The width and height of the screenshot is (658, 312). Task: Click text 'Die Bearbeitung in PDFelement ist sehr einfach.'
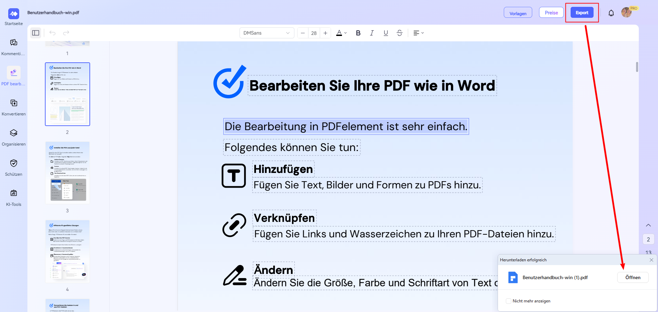346,126
